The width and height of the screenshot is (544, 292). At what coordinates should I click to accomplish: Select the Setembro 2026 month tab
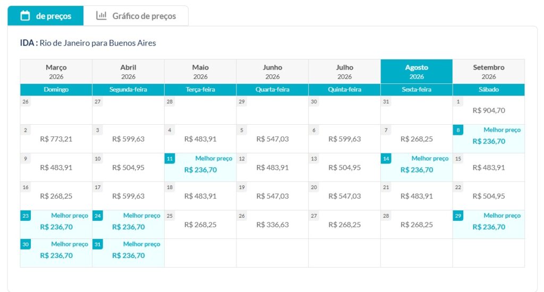[489, 72]
